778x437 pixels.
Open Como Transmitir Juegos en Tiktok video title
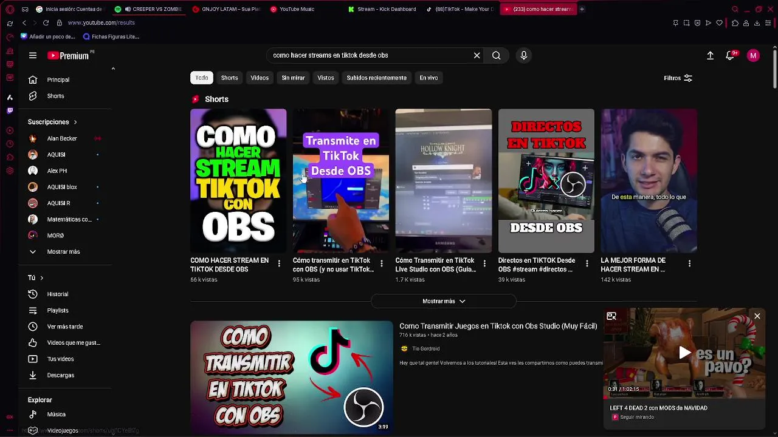tap(498, 327)
